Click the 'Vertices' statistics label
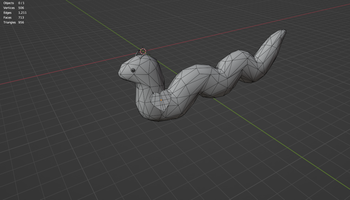This screenshot has width=350, height=200. tap(9, 8)
